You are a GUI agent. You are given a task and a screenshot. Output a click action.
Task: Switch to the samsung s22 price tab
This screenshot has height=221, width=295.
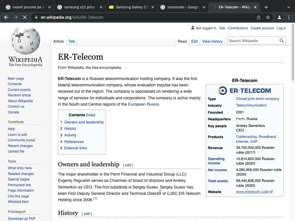click(80, 7)
